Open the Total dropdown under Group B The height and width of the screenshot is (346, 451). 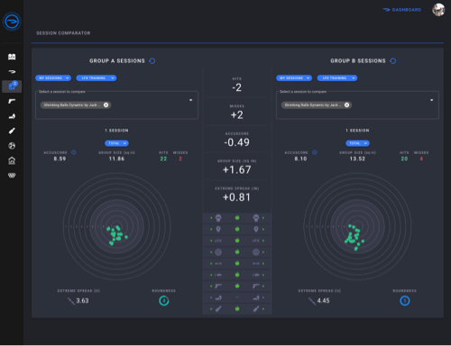point(357,143)
